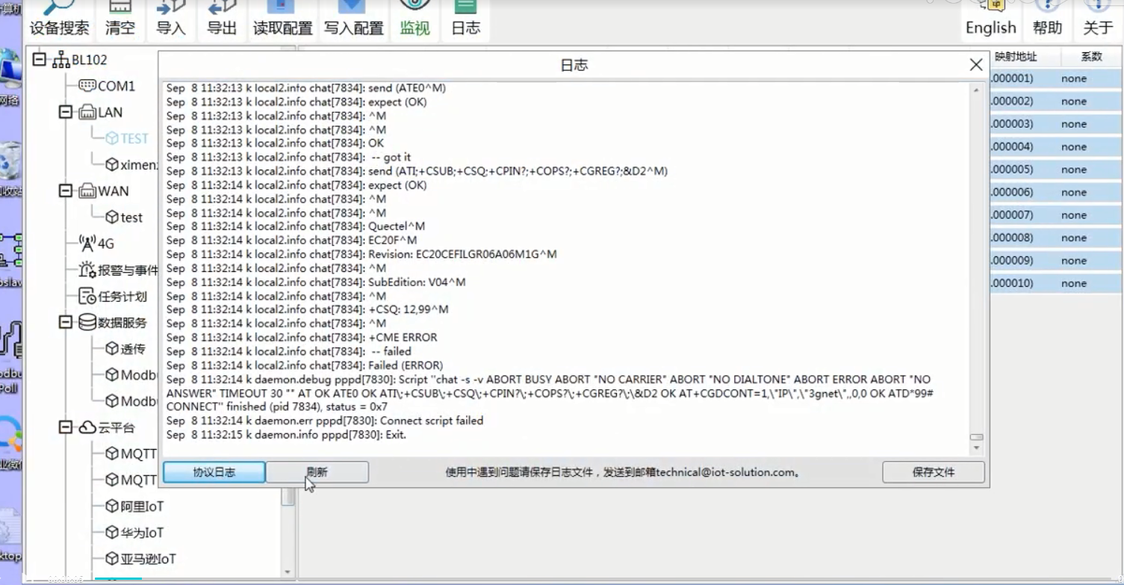The height and width of the screenshot is (585, 1124).
Task: Open the 监视 monitor view
Action: click(x=414, y=18)
